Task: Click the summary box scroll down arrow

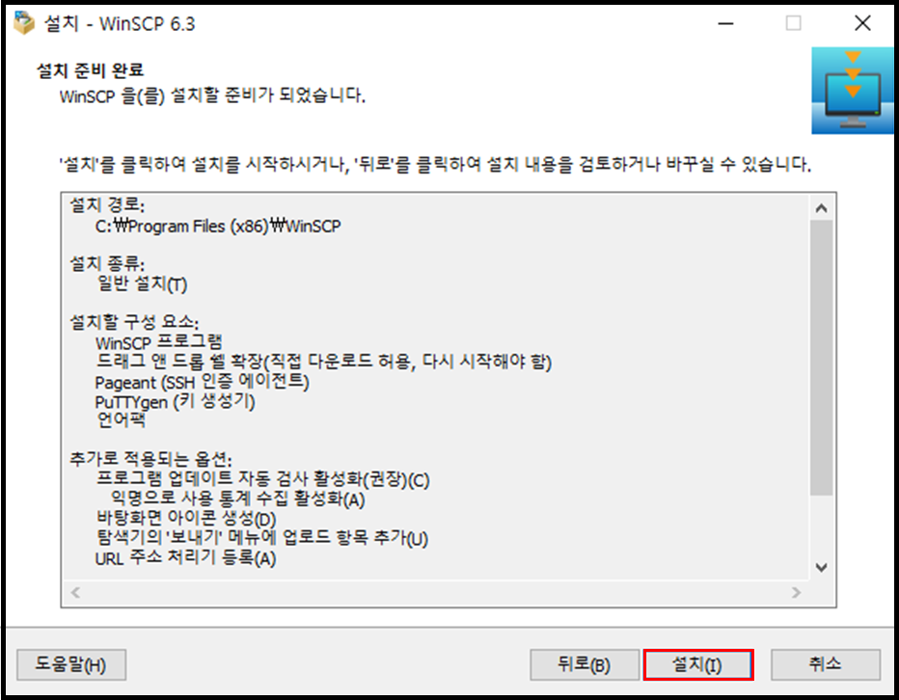Action: [822, 568]
